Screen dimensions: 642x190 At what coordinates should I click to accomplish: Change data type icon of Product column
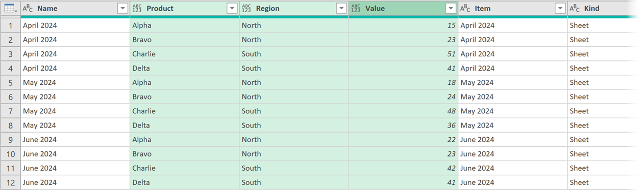click(137, 8)
